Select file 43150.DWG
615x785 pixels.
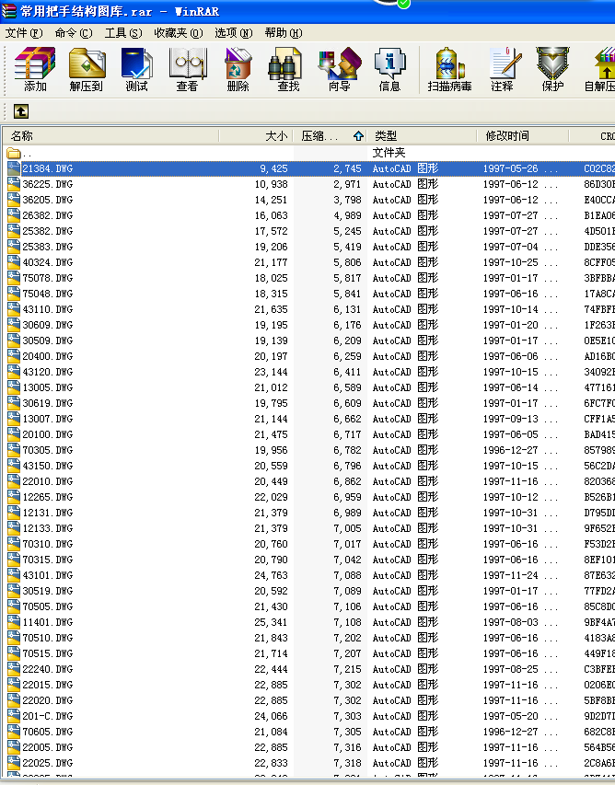click(47, 466)
